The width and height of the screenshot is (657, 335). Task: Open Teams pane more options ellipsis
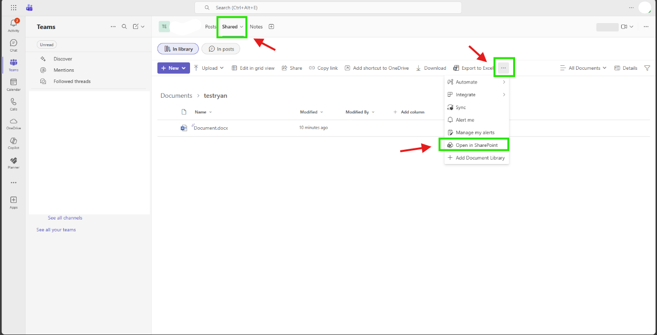click(113, 27)
